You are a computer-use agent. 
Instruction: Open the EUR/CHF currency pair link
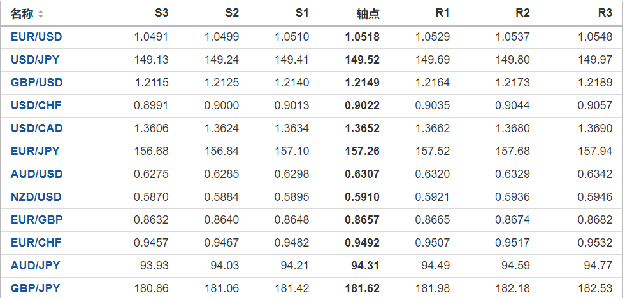[36, 243]
